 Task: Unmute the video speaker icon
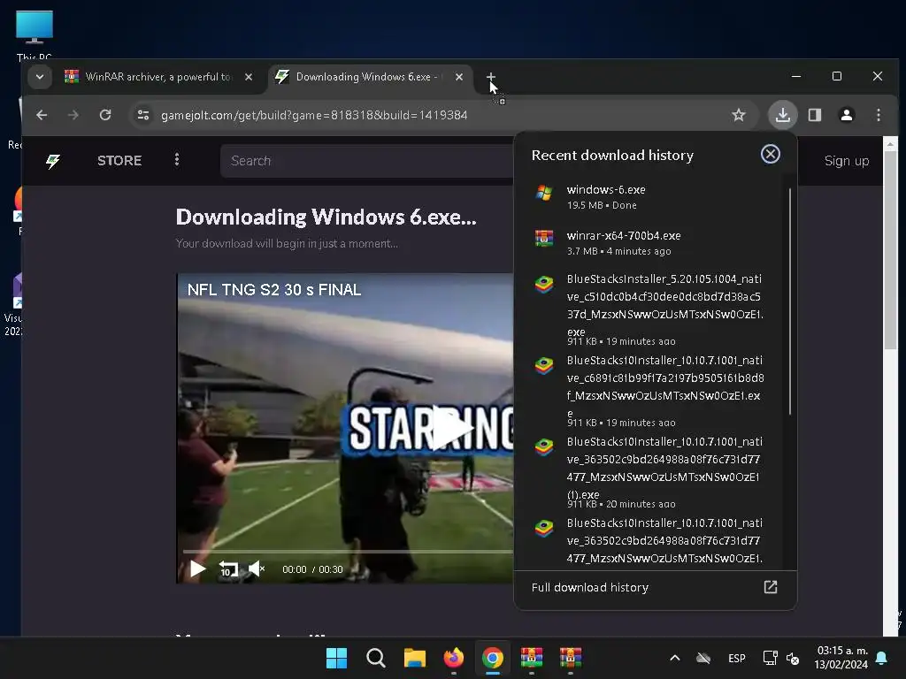256,569
